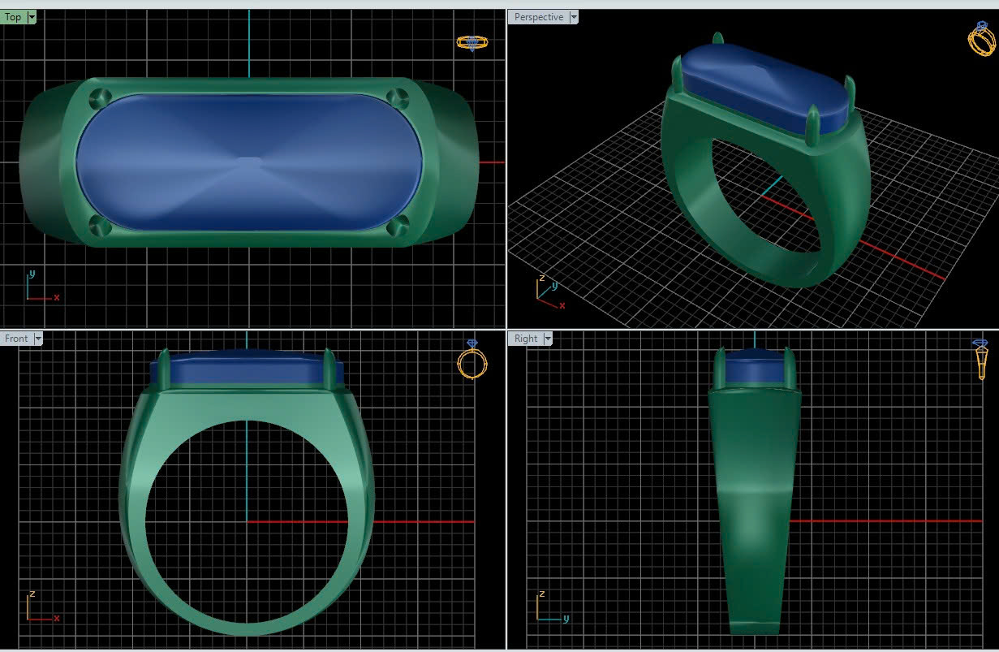This screenshot has width=999, height=652.
Task: Select the blue gemstone in Top viewport
Action: coord(249,162)
